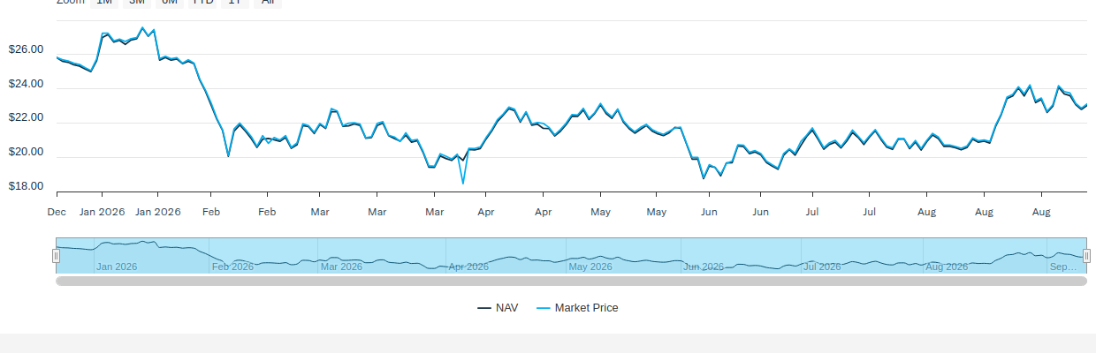Image resolution: width=1096 pixels, height=353 pixels.
Task: Click the January price peak above $27
Action: (x=143, y=28)
